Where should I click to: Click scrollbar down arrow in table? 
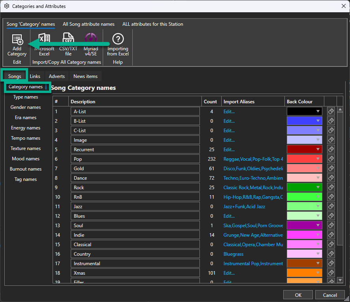340,280
